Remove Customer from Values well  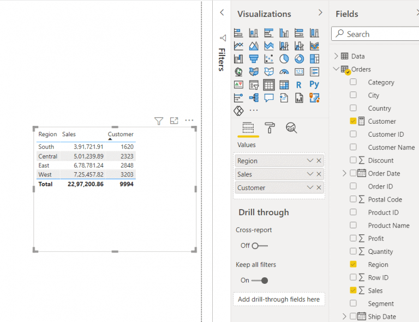click(x=319, y=187)
